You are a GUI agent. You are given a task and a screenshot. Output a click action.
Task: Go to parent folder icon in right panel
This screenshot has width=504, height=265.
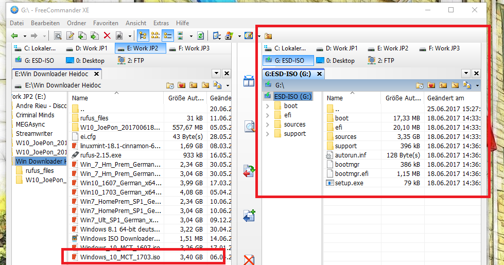click(443, 85)
